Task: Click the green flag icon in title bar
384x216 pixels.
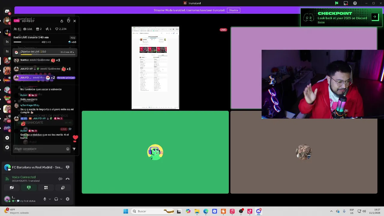Action: (337, 3)
